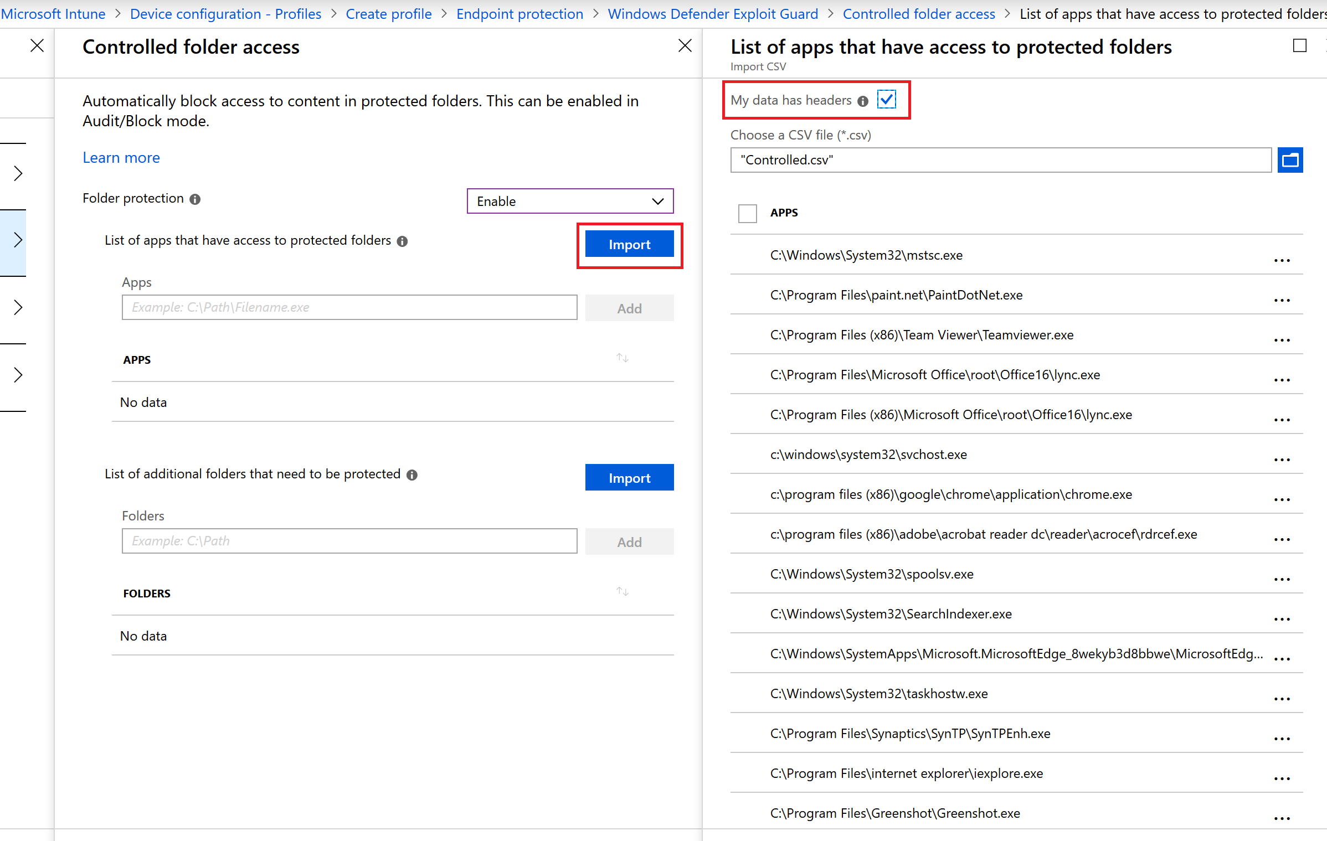This screenshot has height=841, width=1327.
Task: Close the far-left collapsed blade
Action: point(37,45)
